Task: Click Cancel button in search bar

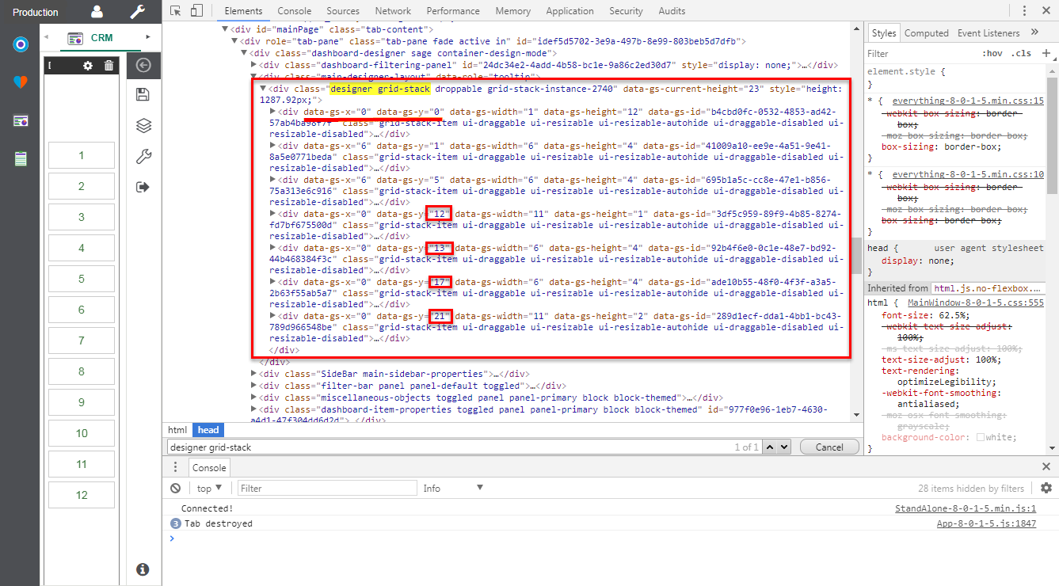Action: coord(829,447)
